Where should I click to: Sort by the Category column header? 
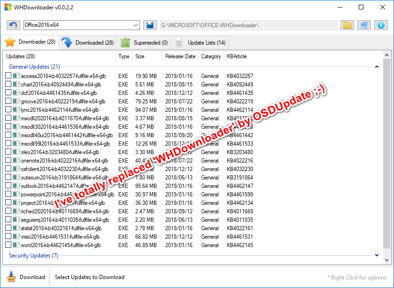point(211,56)
